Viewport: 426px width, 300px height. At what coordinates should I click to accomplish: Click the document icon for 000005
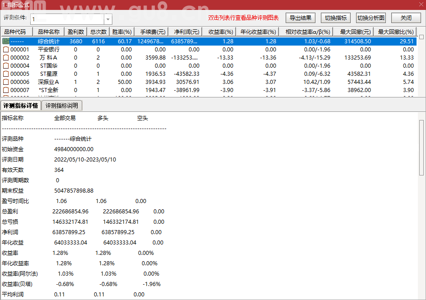point(6,74)
